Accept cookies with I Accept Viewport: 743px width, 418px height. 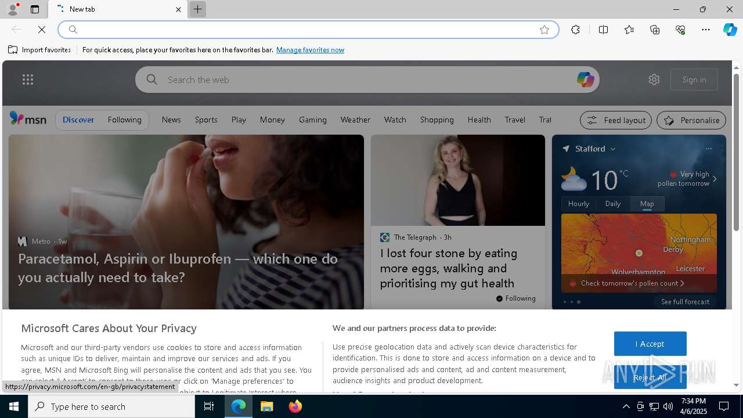tap(650, 344)
